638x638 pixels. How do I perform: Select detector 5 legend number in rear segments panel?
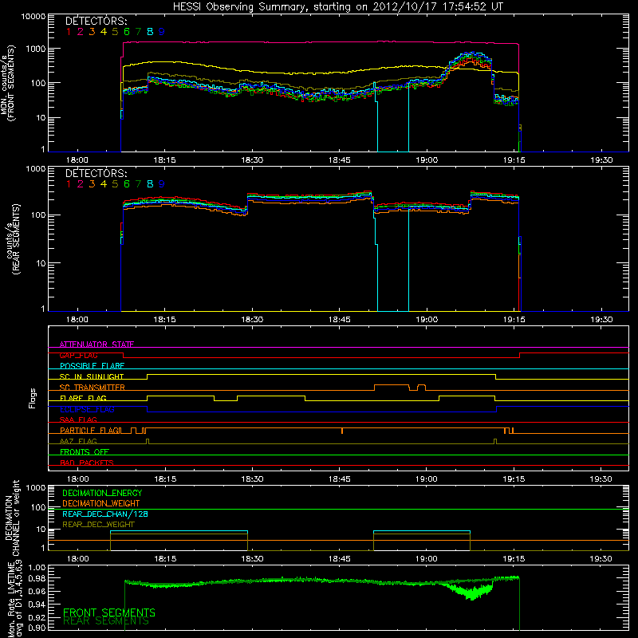(x=115, y=184)
